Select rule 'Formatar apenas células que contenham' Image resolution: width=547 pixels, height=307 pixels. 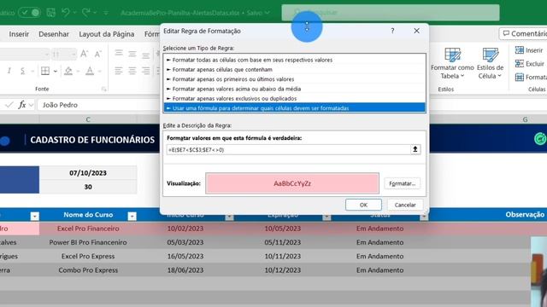[295, 70]
